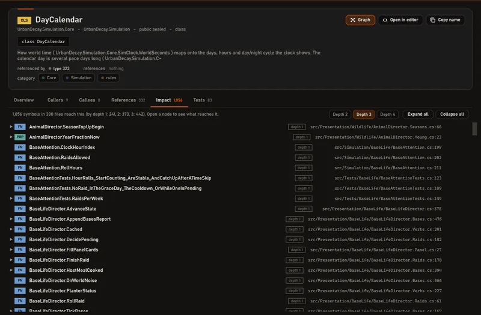The image size is (481, 315).
Task: Expand the BaseLifeDirector.FinishRaid node
Action: (x=11, y=260)
